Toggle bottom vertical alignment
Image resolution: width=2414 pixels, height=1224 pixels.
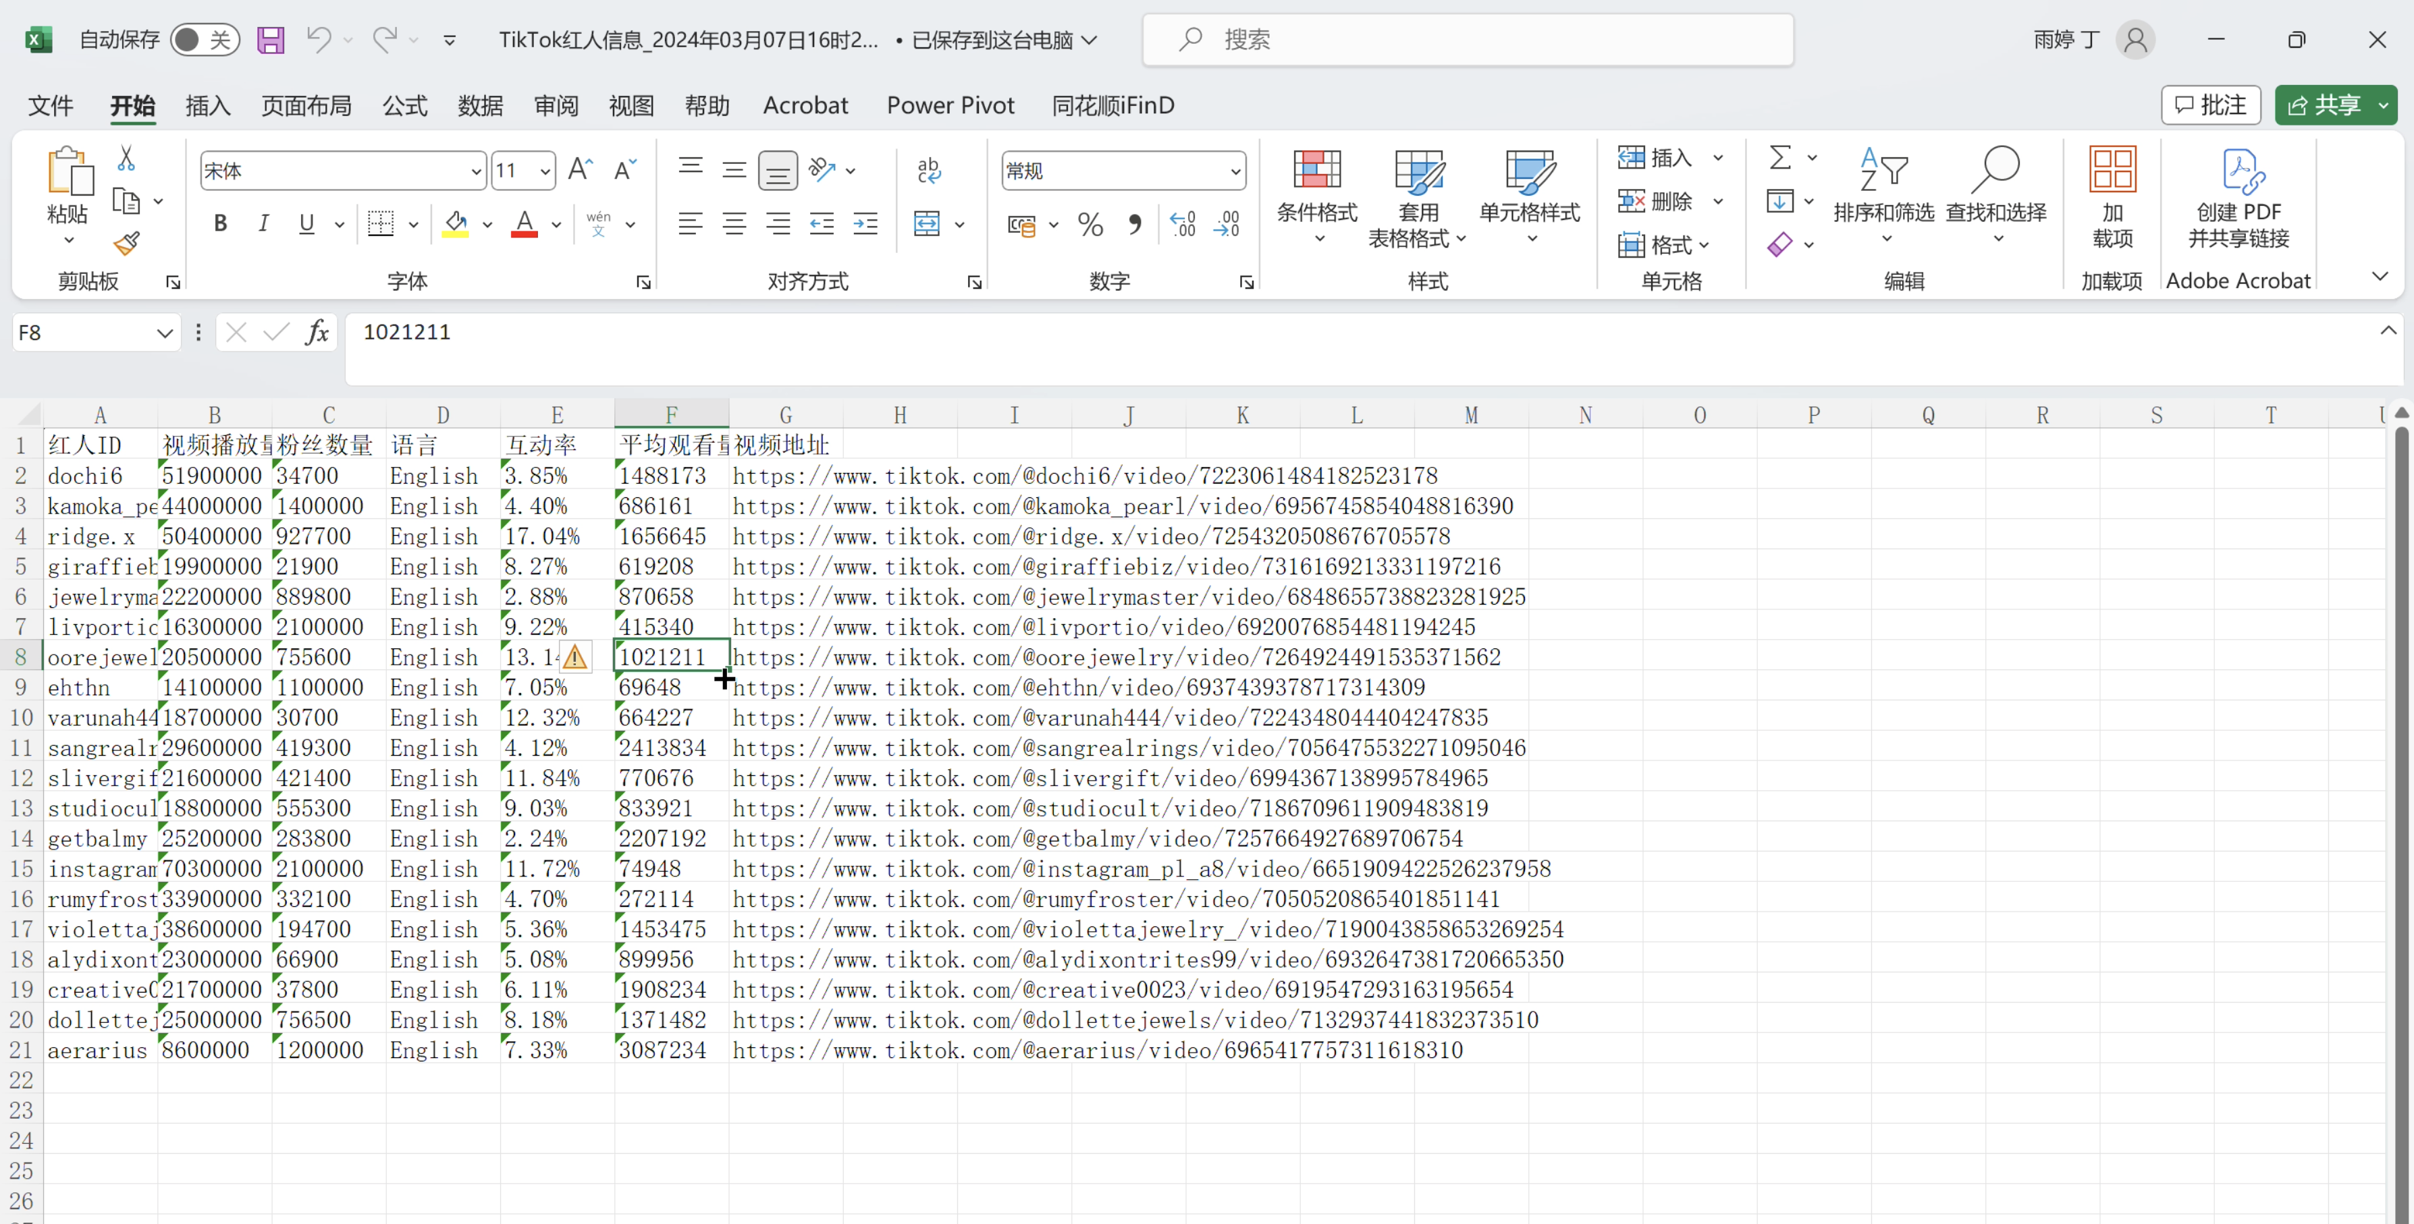(x=778, y=169)
